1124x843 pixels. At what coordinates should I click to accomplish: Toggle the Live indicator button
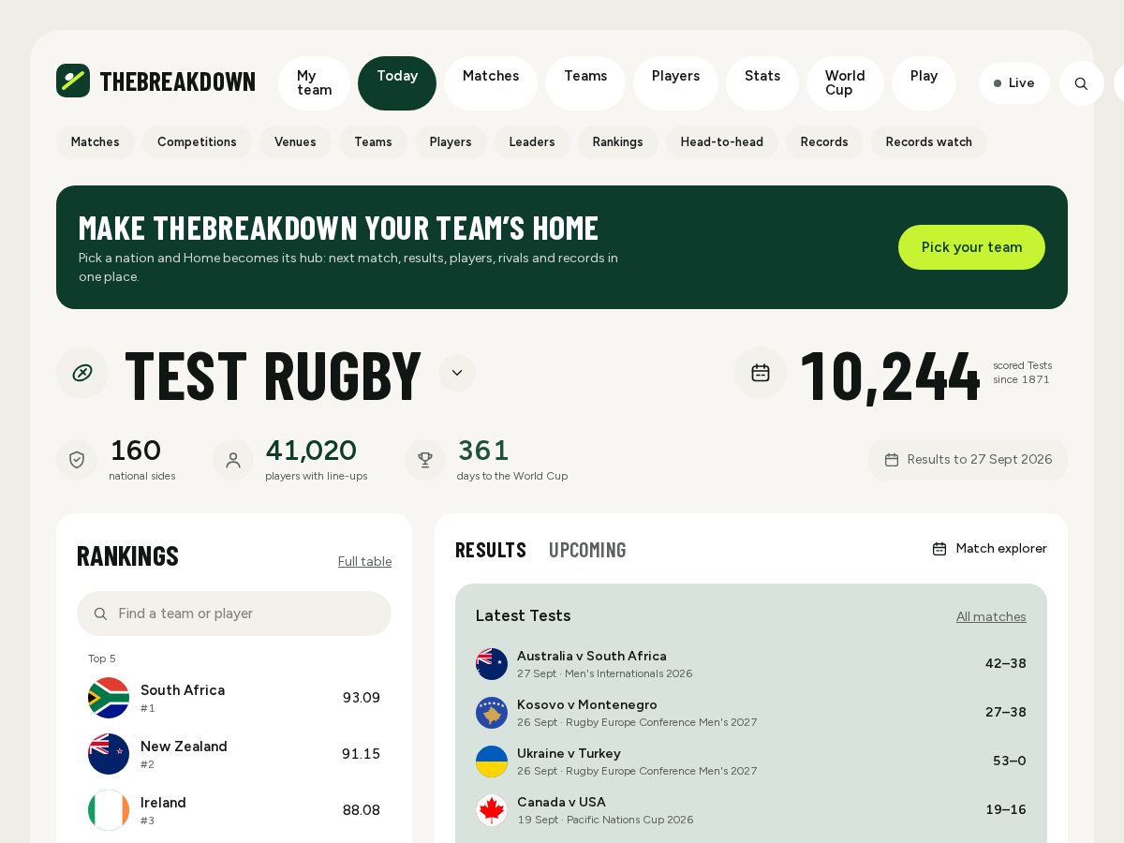1014,83
